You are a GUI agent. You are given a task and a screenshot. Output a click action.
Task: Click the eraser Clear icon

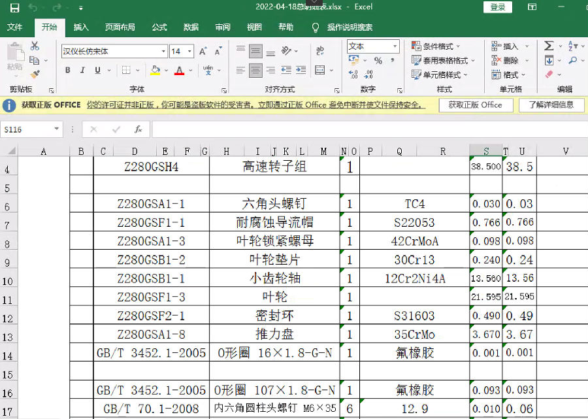(549, 75)
